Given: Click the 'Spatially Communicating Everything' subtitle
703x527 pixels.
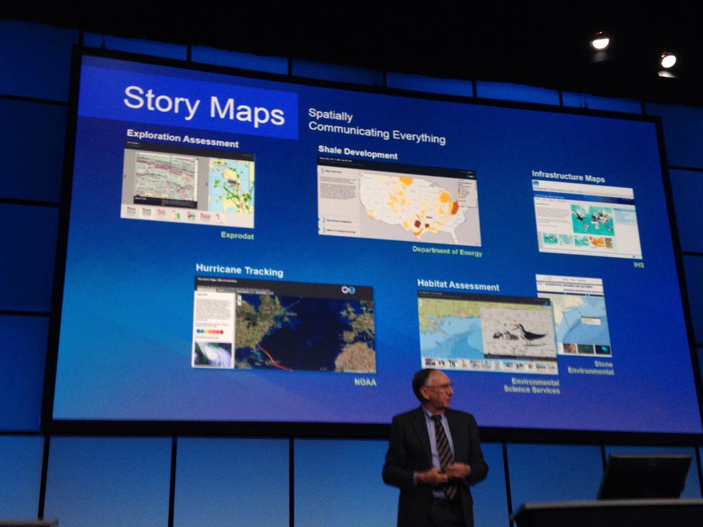Looking at the screenshot, I should (x=377, y=127).
